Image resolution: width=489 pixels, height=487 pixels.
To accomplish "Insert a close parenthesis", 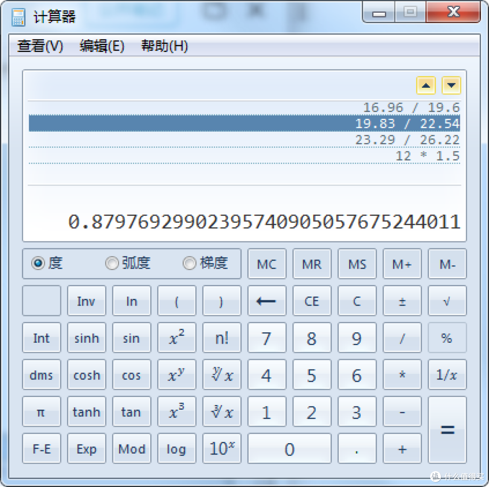I will click(222, 301).
